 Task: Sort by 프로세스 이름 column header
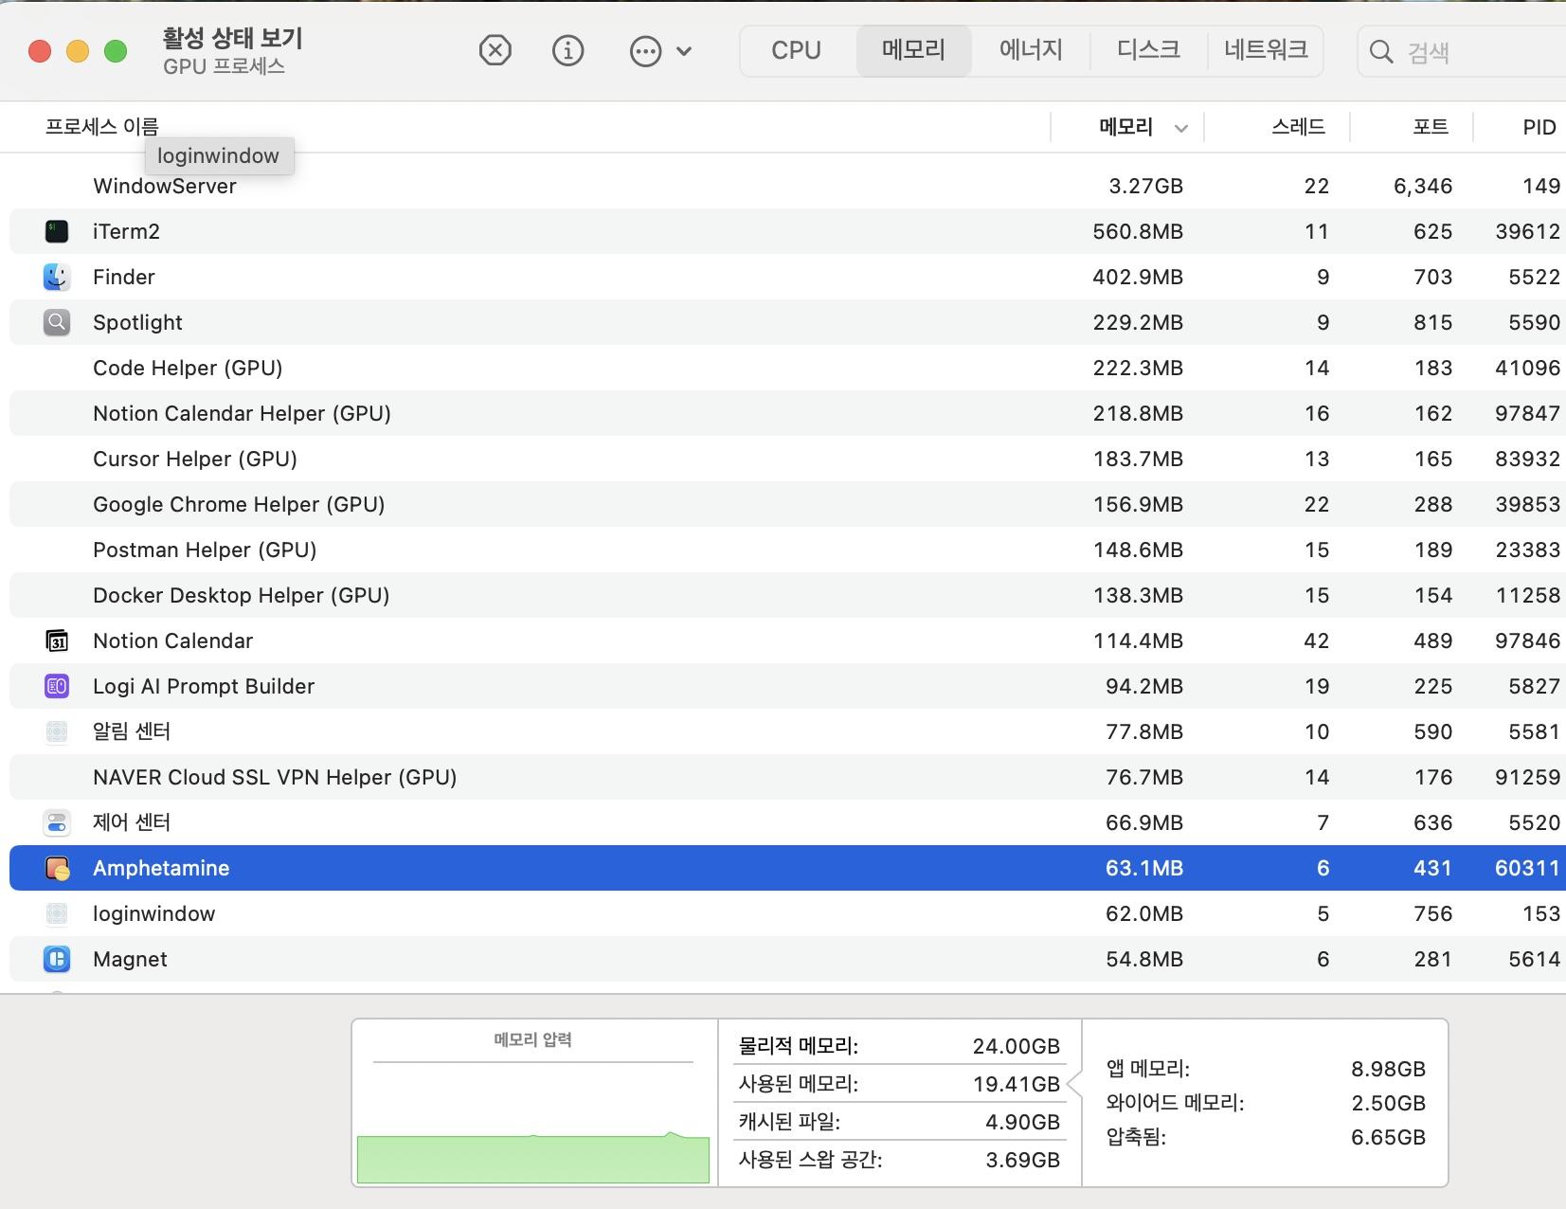coord(101,127)
